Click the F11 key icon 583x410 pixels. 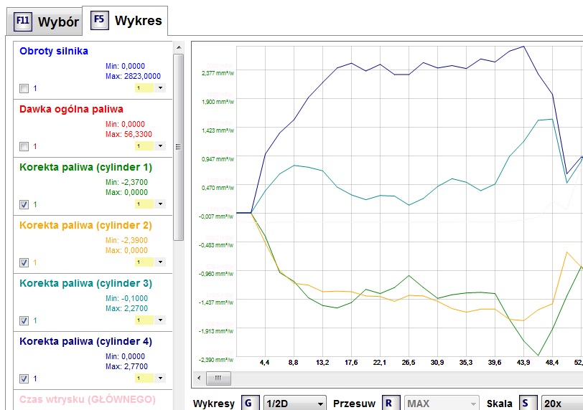pos(23,22)
